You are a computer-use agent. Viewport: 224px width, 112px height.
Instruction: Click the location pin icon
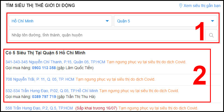tap(181, 6)
